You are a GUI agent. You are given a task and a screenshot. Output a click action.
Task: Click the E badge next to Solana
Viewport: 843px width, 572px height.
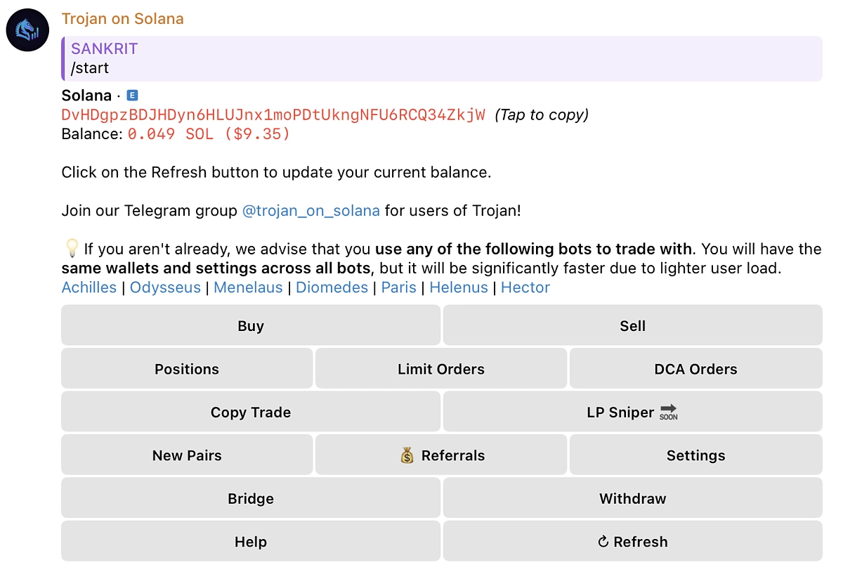click(x=131, y=94)
